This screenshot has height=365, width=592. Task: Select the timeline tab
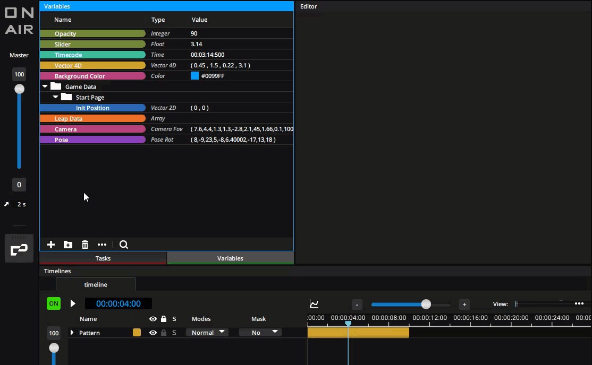(95, 284)
